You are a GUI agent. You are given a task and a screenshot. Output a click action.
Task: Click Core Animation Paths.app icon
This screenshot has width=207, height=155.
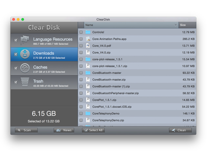(88, 39)
